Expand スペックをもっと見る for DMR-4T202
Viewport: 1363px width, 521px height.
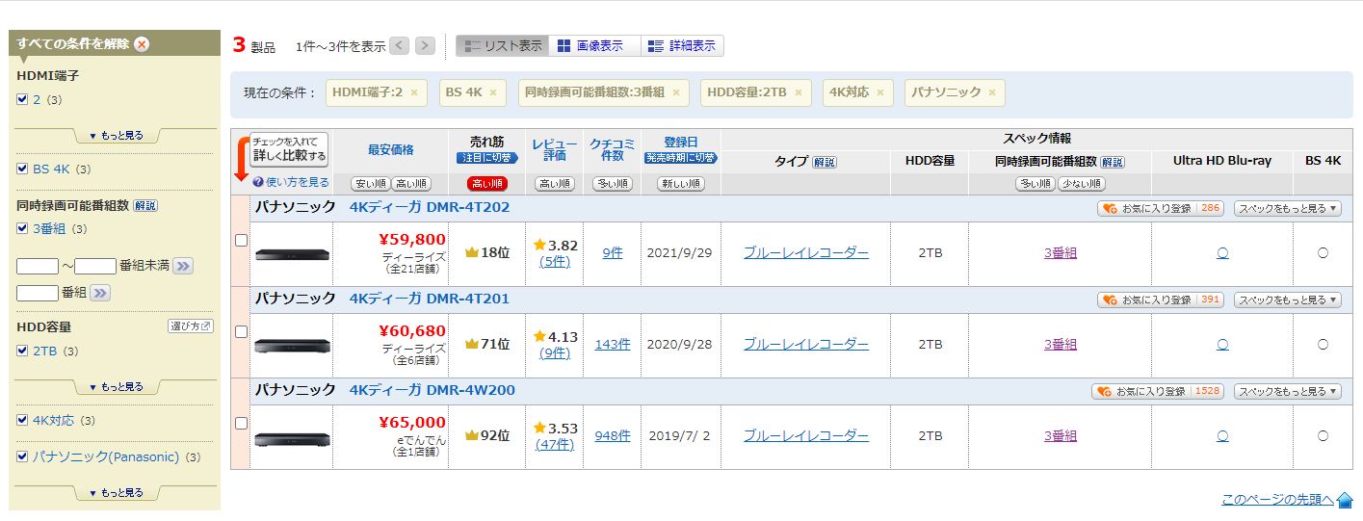1287,208
